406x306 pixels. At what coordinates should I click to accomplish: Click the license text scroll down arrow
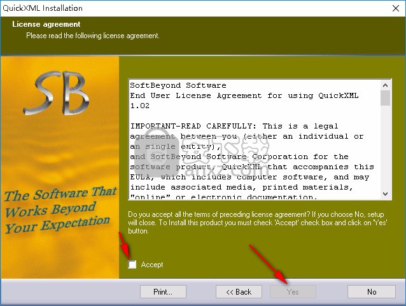click(x=385, y=194)
